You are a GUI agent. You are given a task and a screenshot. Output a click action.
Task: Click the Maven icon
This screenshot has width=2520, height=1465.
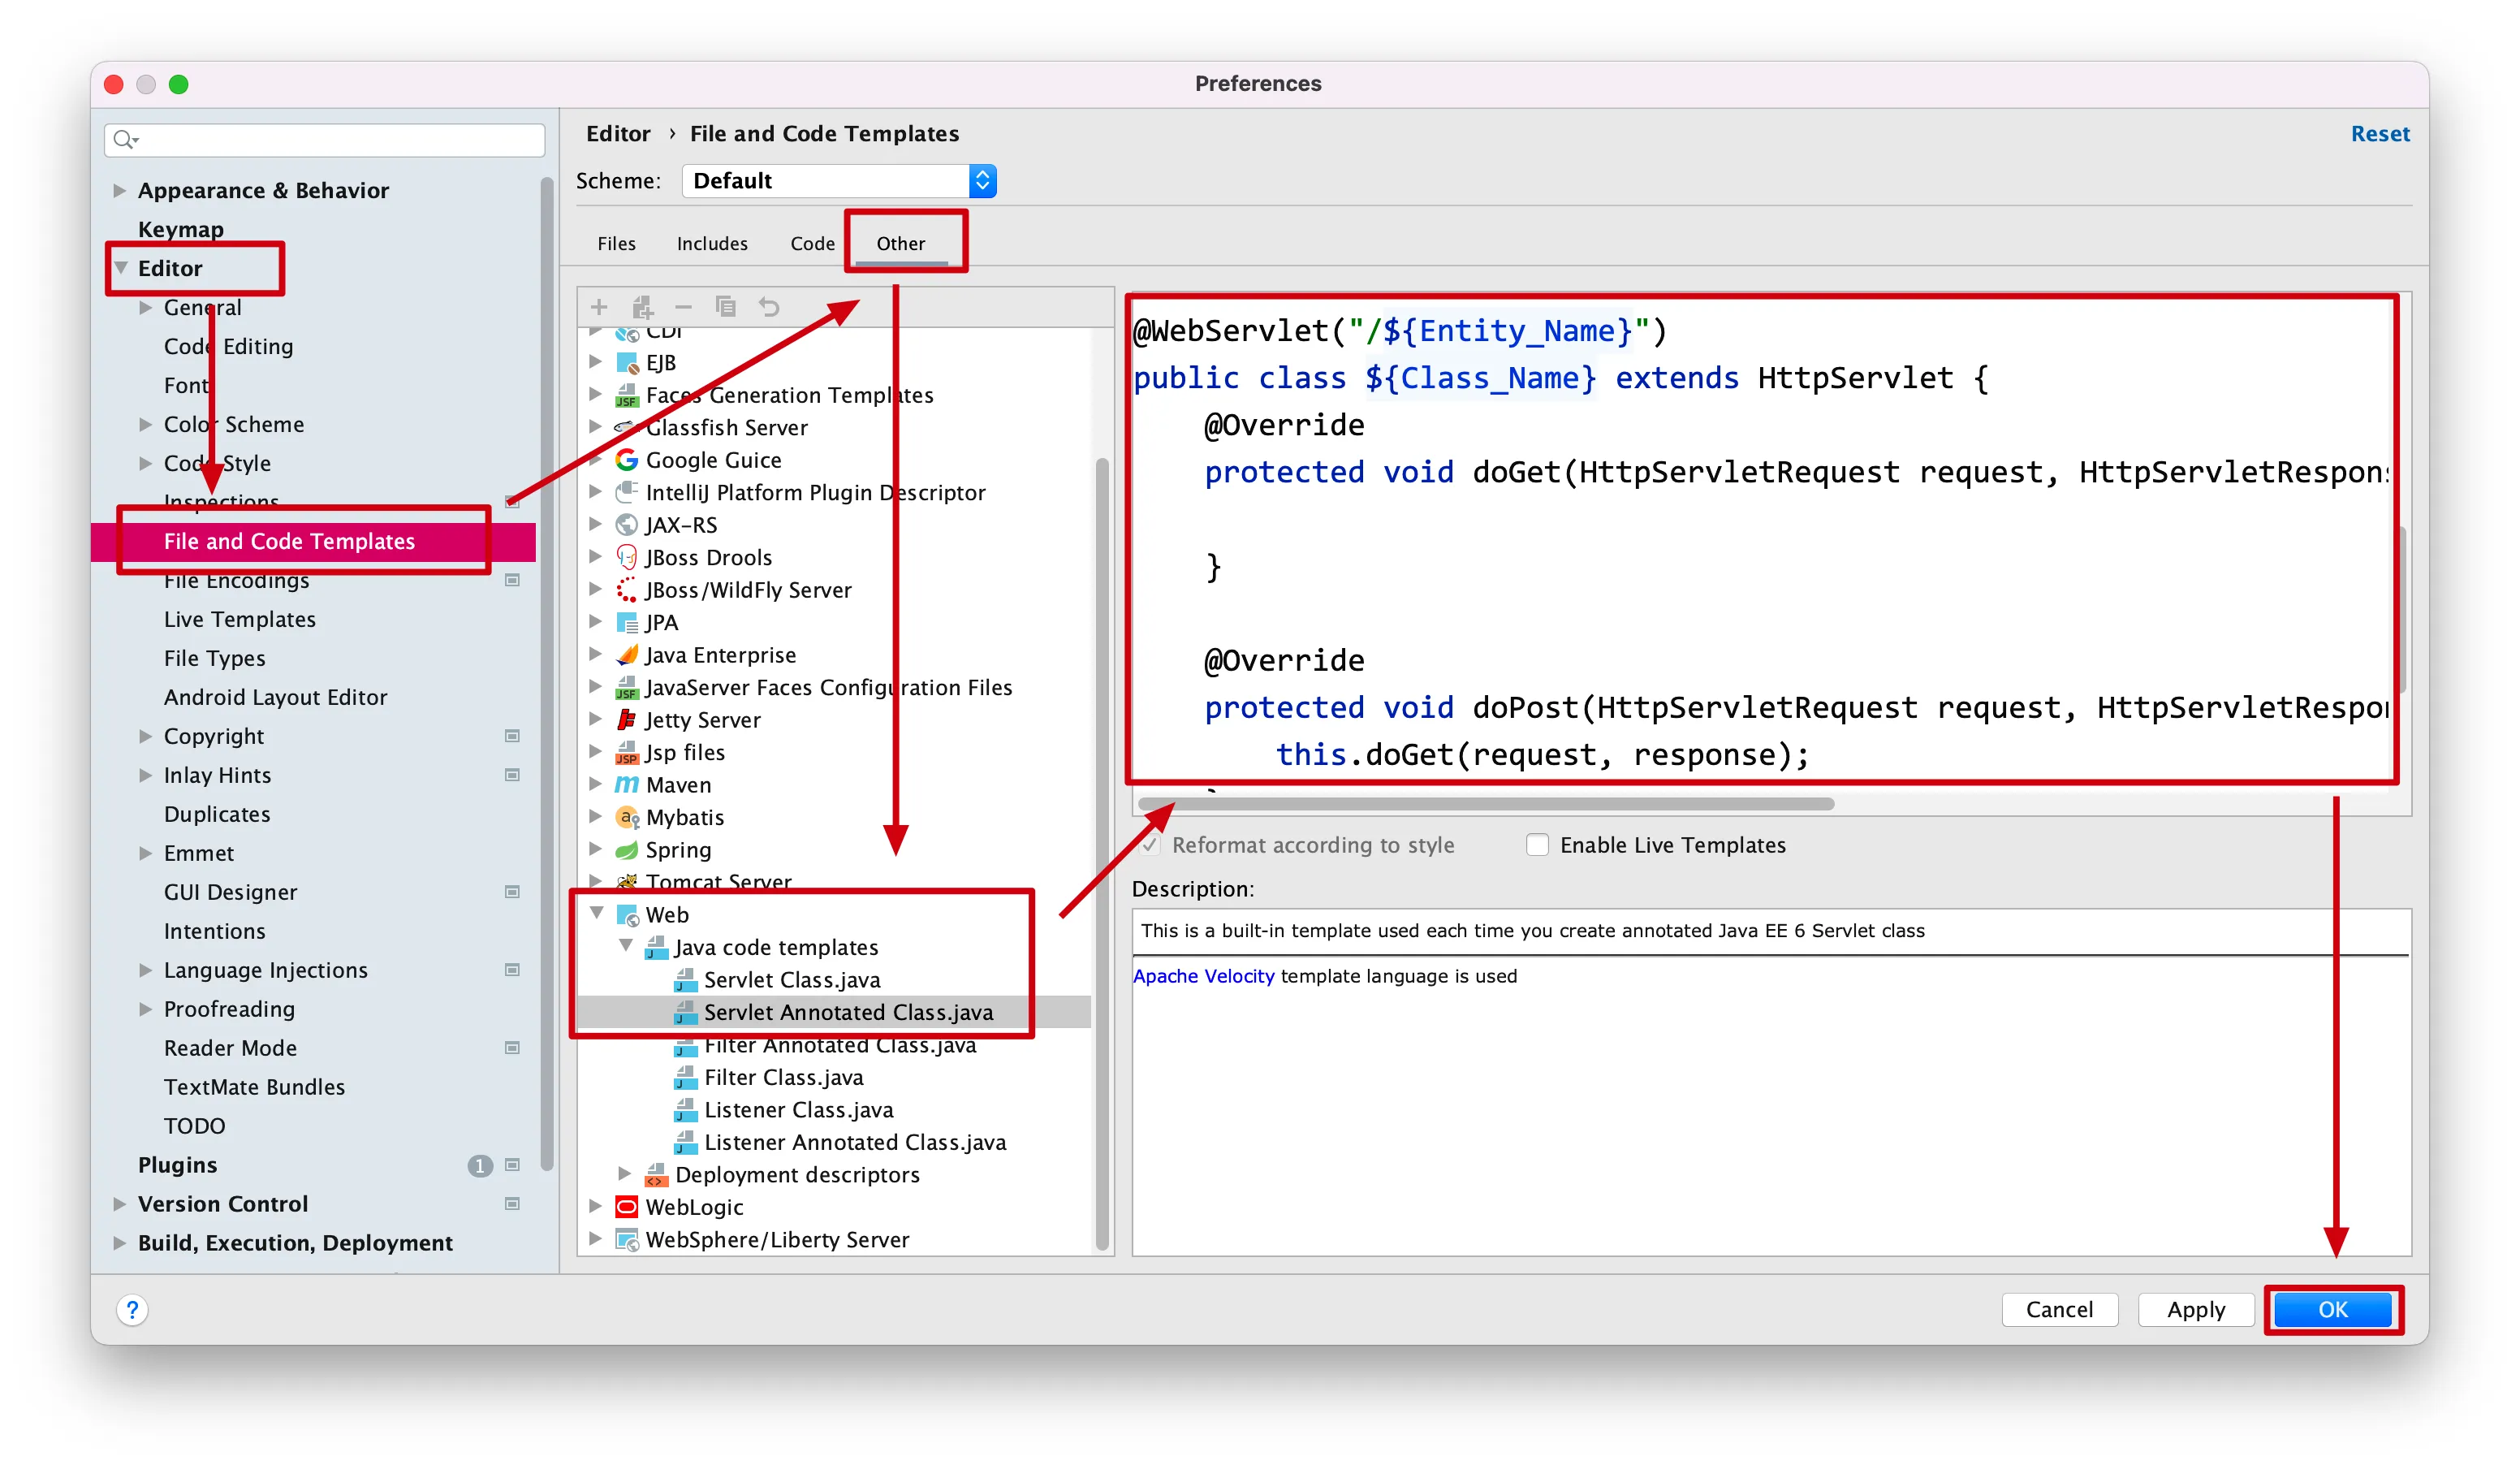coord(627,785)
